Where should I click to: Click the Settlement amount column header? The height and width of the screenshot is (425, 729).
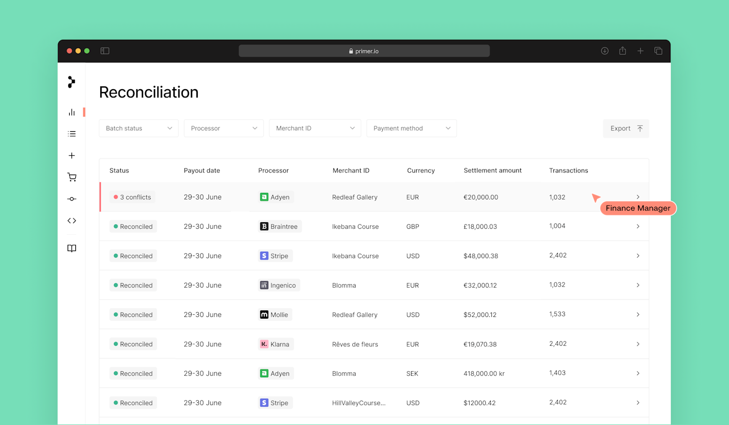coord(493,171)
